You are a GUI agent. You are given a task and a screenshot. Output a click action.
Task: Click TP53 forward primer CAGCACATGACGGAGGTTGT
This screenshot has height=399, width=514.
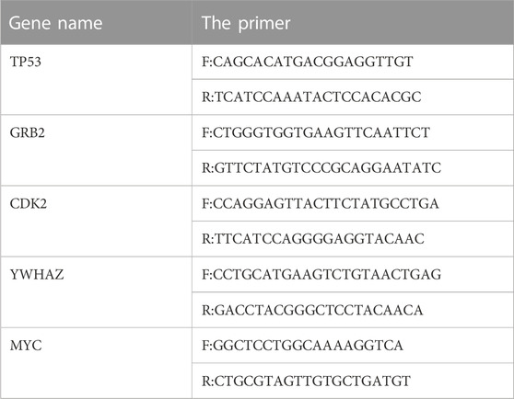click(307, 62)
